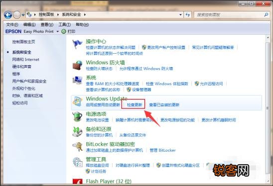The image size is (273, 186).
Task: Click the 操作中心 flag icon
Action: (x=77, y=44)
